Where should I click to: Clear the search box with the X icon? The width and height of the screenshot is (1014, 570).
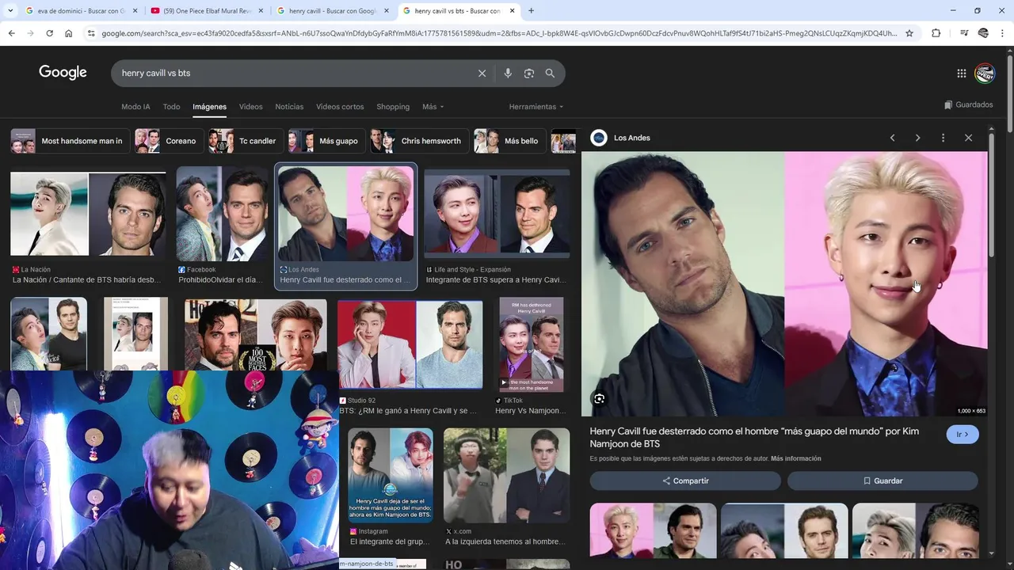click(x=482, y=73)
